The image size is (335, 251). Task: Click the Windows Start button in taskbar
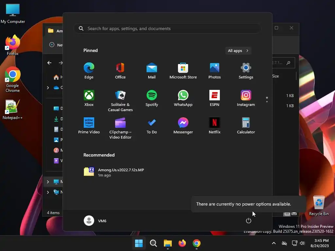point(139,243)
